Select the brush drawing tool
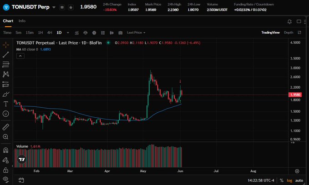 (x=6, y=94)
